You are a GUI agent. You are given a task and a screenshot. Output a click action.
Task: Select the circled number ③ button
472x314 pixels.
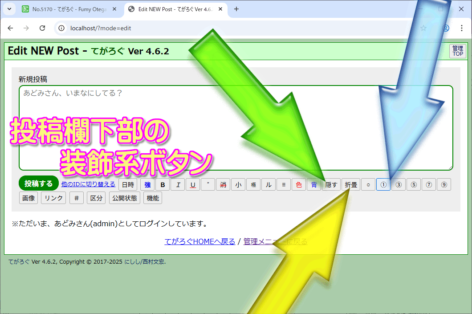(x=399, y=185)
